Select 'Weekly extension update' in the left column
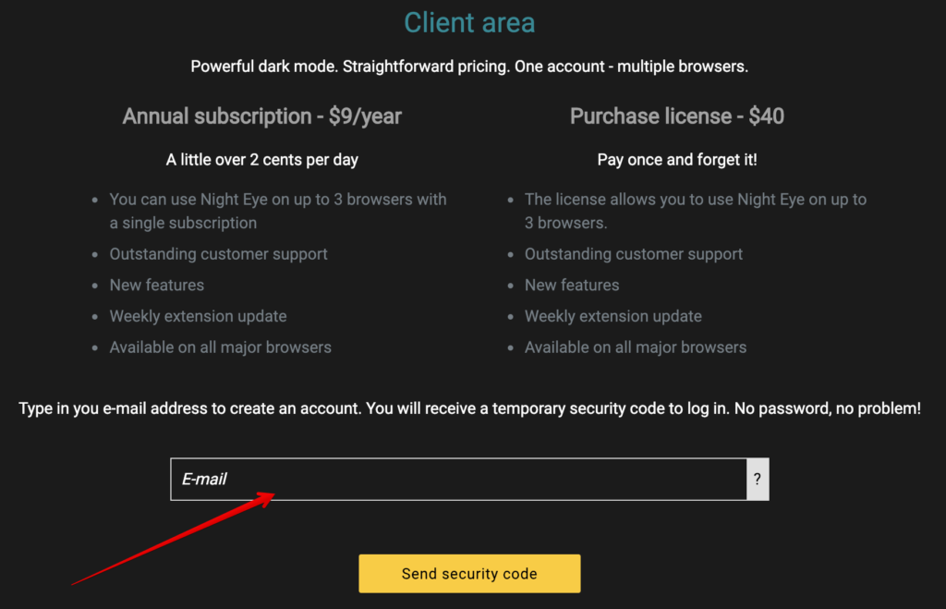Viewport: 946px width, 609px height. 198,316
